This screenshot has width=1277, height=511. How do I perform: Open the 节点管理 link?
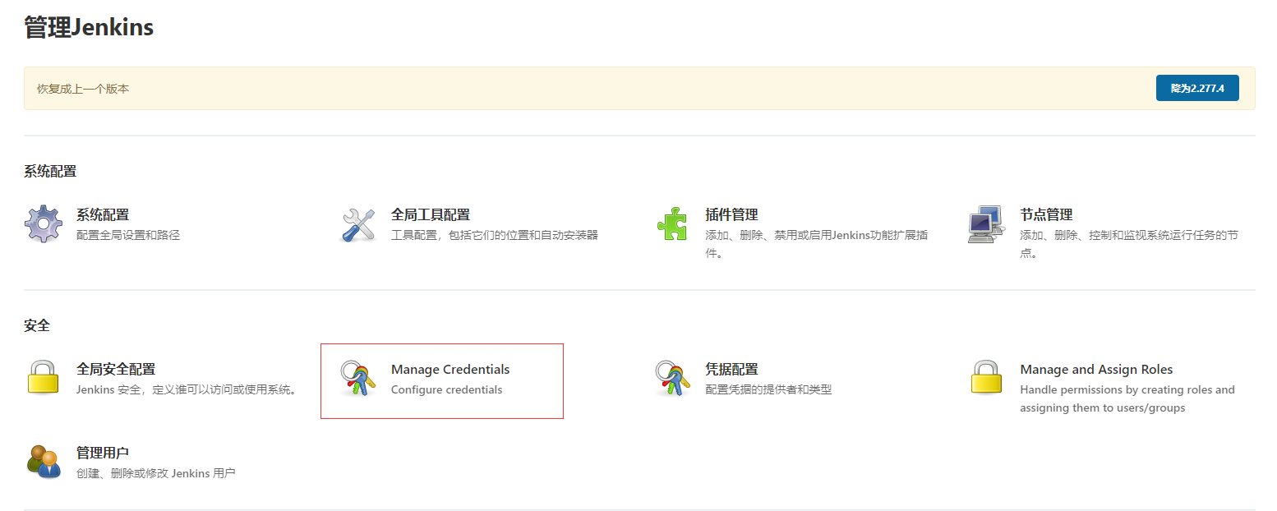tap(1046, 214)
